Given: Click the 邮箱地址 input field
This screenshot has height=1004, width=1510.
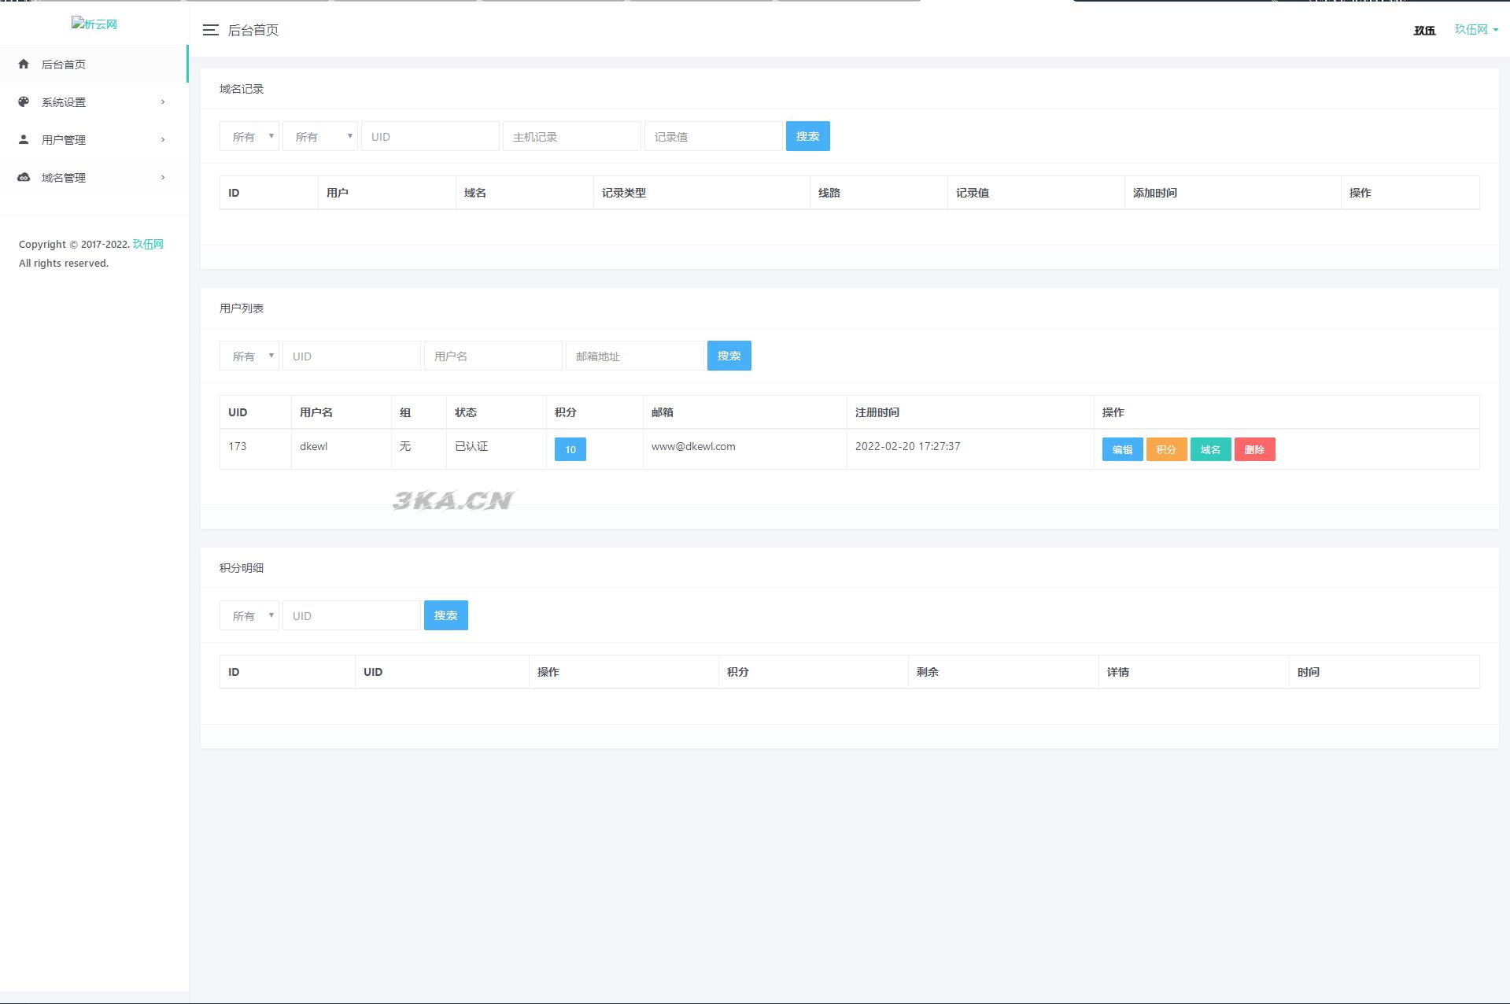Looking at the screenshot, I should (x=634, y=356).
